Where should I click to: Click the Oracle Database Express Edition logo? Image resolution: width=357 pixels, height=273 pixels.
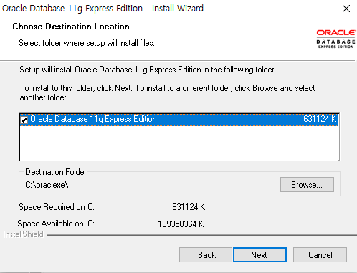point(335,39)
